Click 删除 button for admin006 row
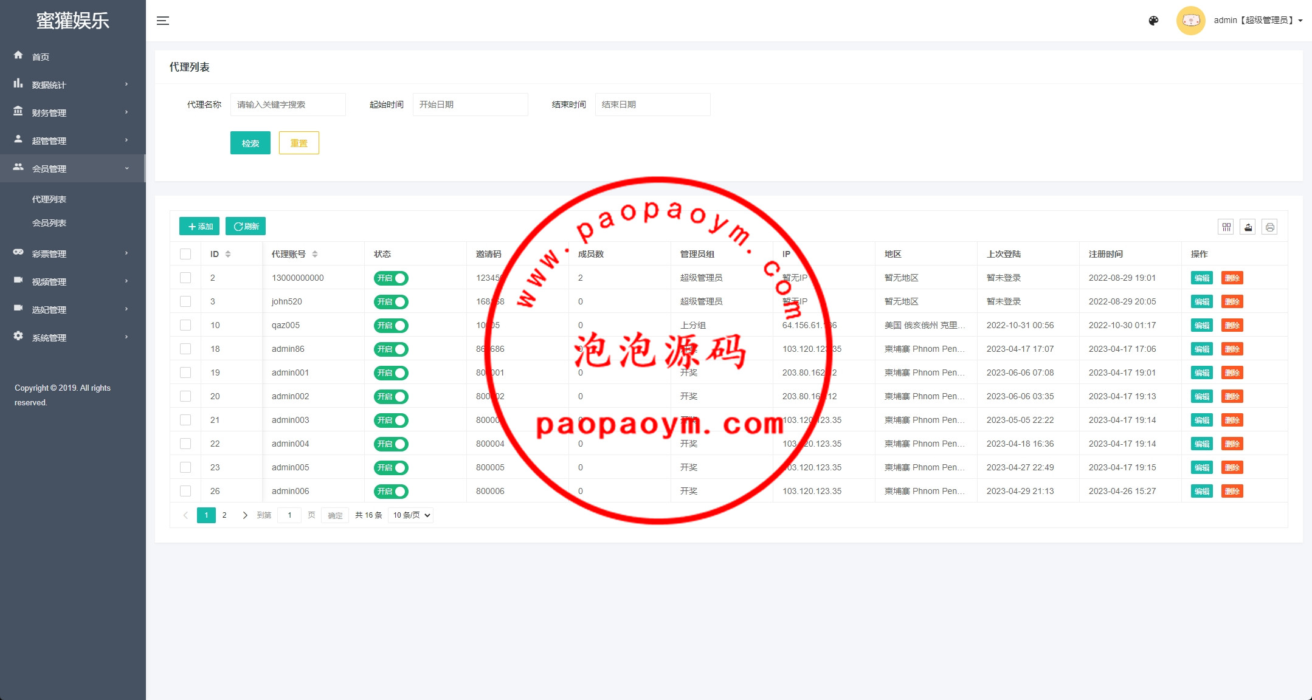The width and height of the screenshot is (1312, 700). point(1232,491)
